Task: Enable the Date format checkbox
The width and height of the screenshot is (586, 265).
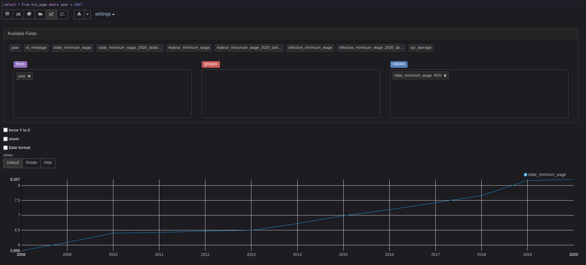Action: coord(6,147)
